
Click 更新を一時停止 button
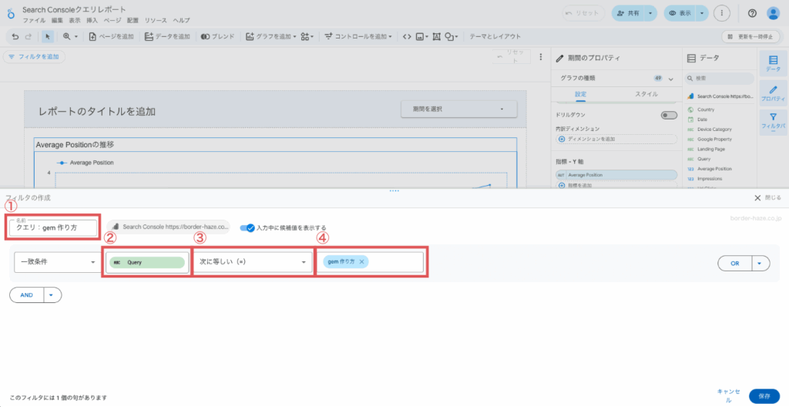(750, 36)
